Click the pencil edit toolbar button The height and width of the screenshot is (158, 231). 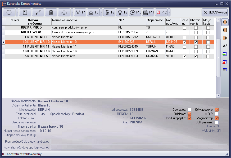tap(38, 12)
